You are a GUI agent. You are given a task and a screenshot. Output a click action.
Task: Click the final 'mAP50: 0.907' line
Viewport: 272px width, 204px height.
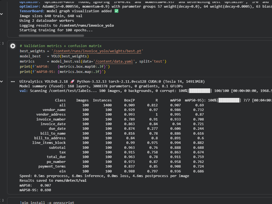35,186
